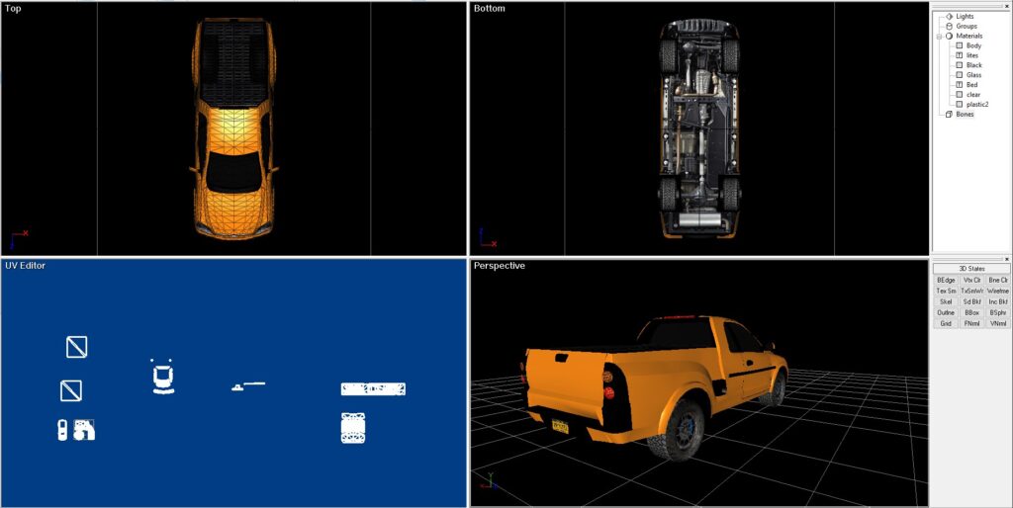Click the truck underside in Bottom view
This screenshot has height=508, width=1013.
(x=700, y=129)
